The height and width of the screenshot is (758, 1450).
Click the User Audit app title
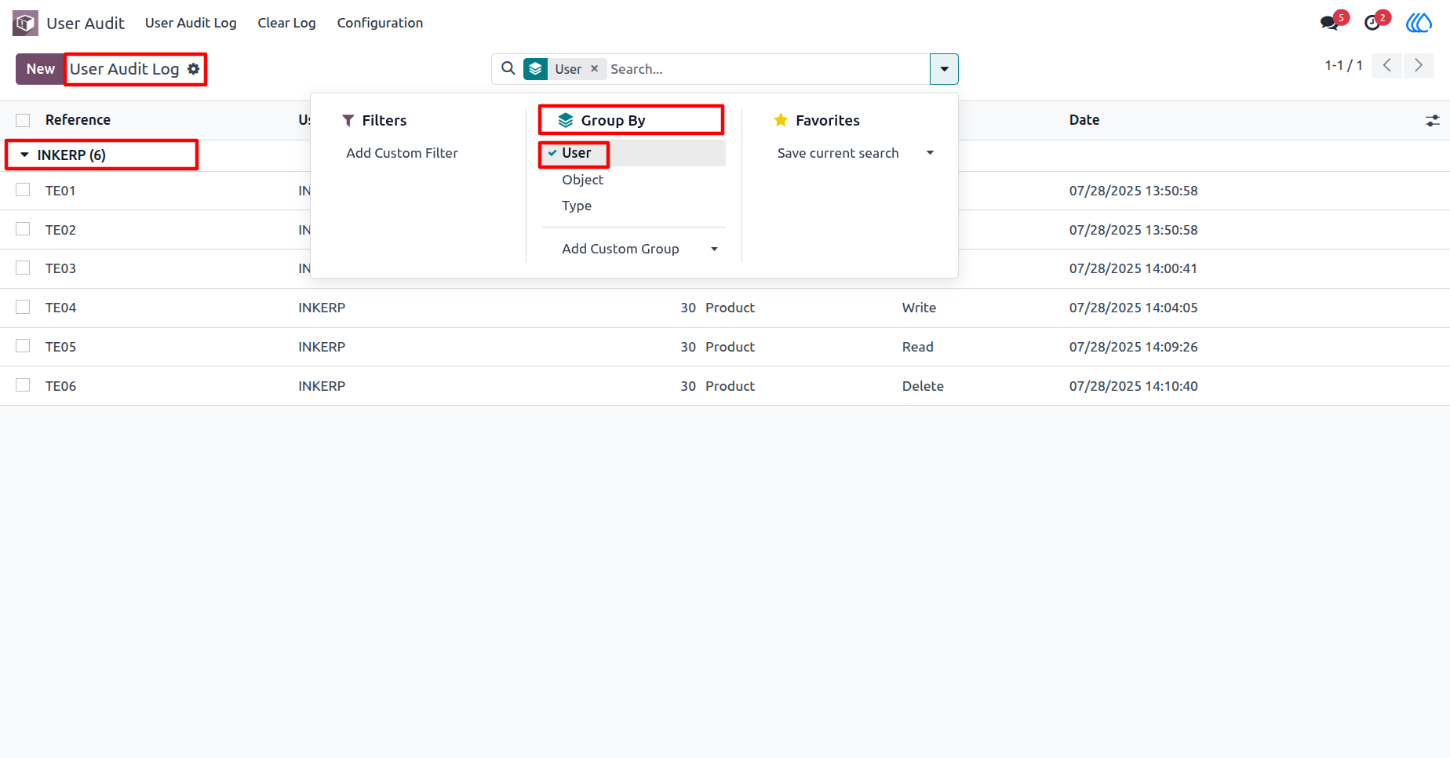click(x=85, y=24)
